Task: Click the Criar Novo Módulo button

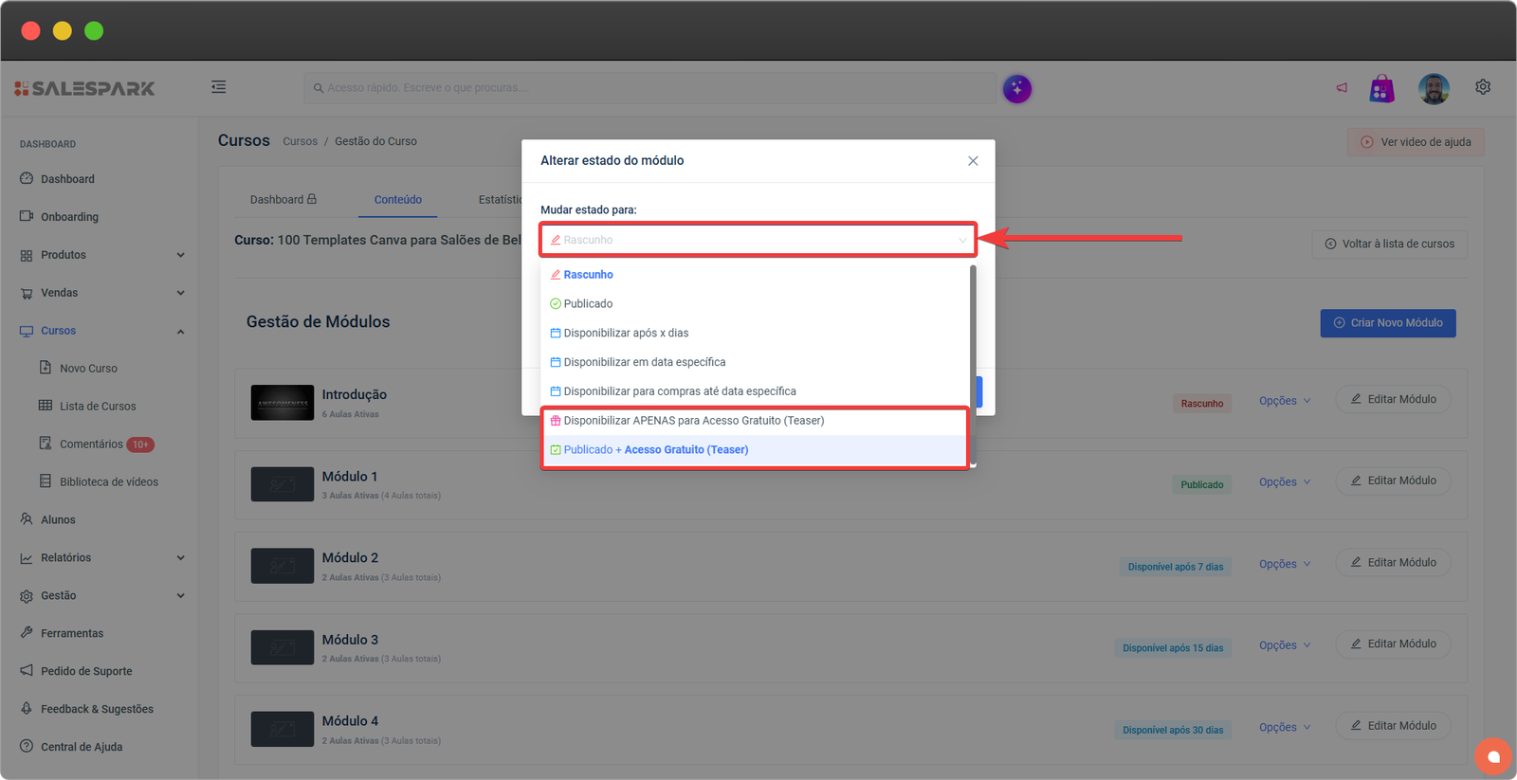Action: point(1387,323)
